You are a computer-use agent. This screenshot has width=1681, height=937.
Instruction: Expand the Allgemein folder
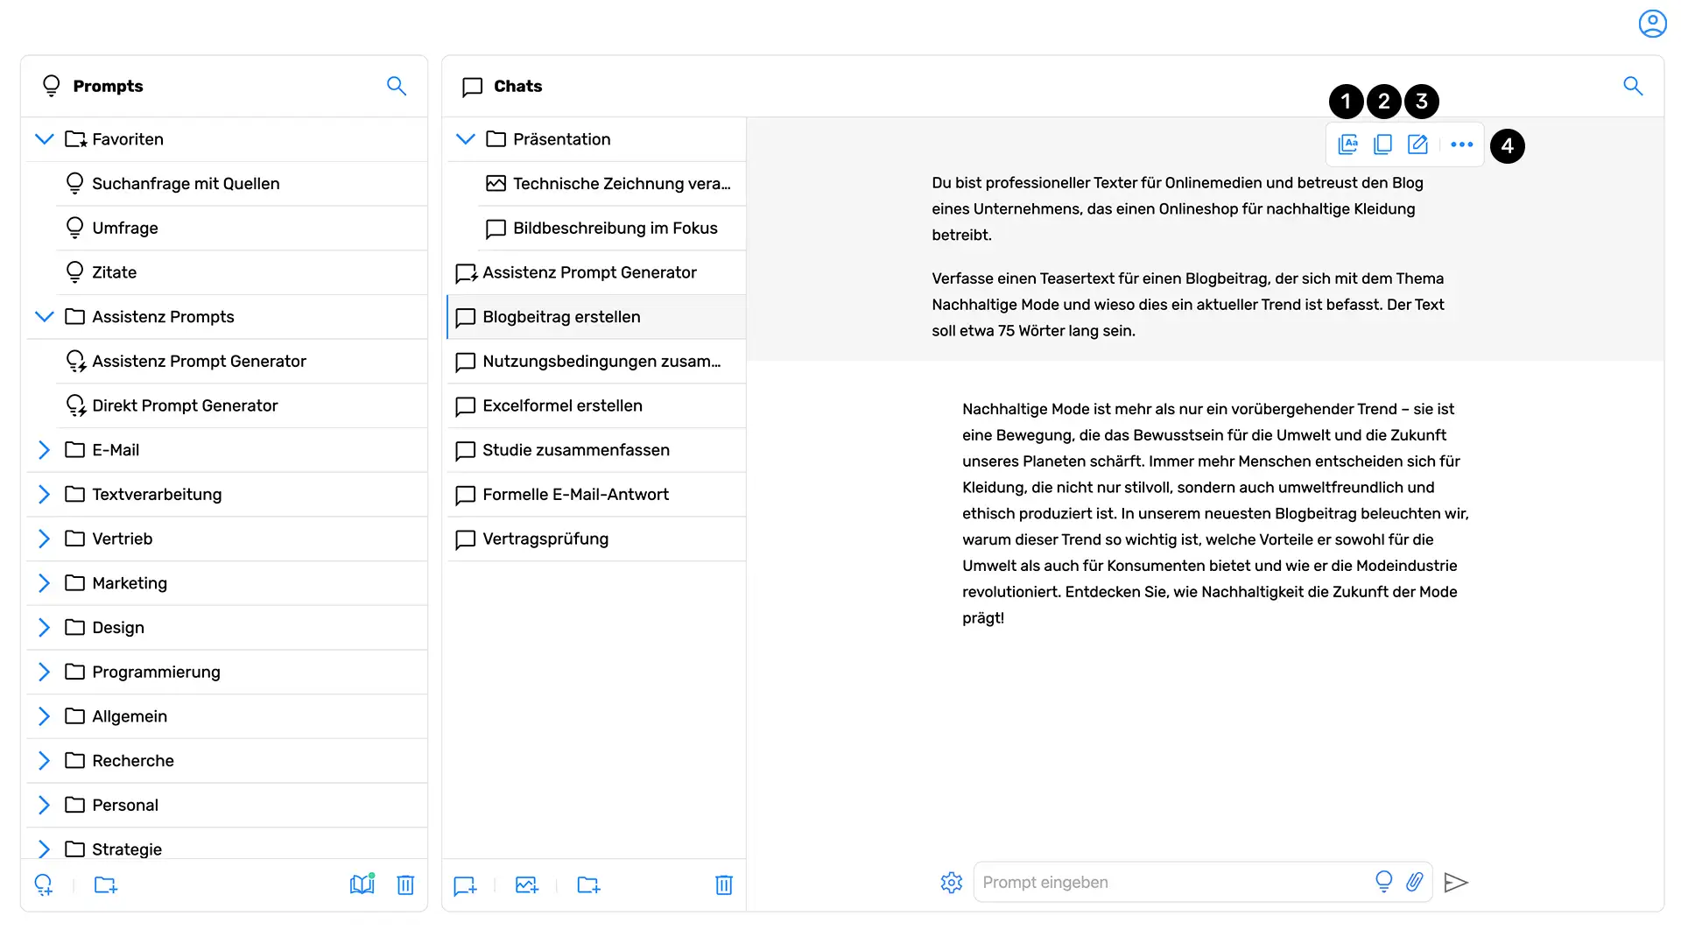coord(45,716)
